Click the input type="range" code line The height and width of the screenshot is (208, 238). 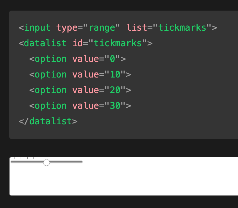pos(118,28)
